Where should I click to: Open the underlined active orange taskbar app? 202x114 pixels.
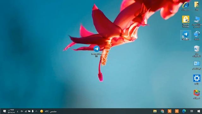(169, 111)
